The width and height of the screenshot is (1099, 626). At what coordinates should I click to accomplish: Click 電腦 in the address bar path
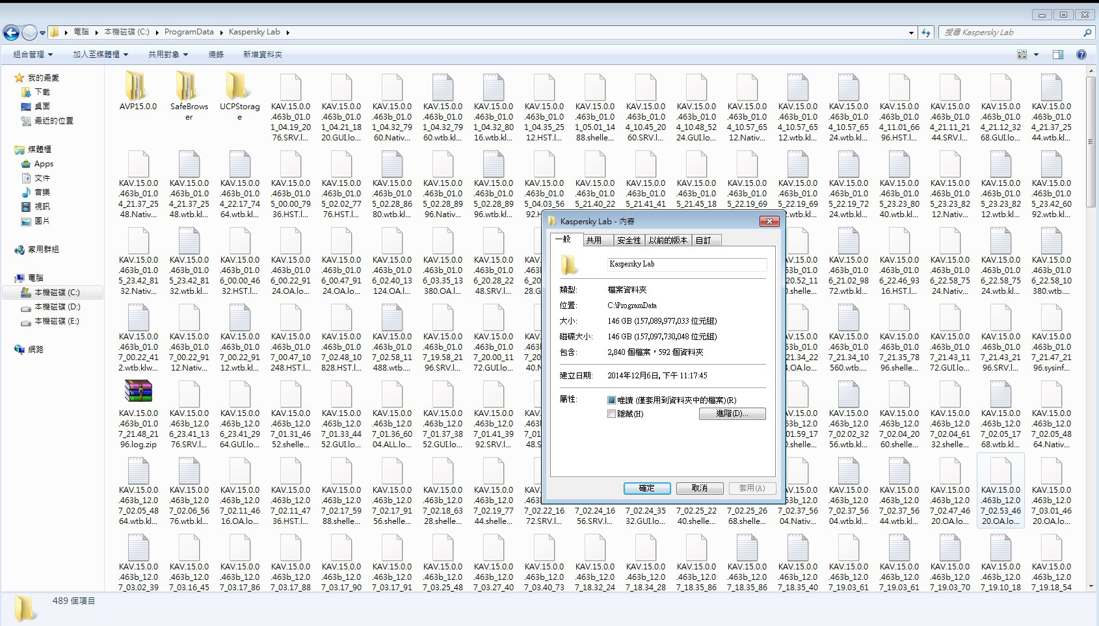coord(81,32)
